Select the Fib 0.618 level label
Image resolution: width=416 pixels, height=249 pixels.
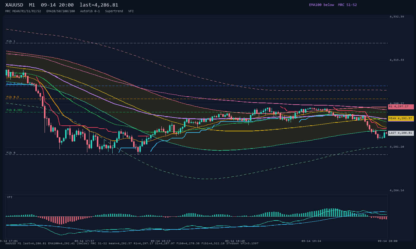point(15,84)
